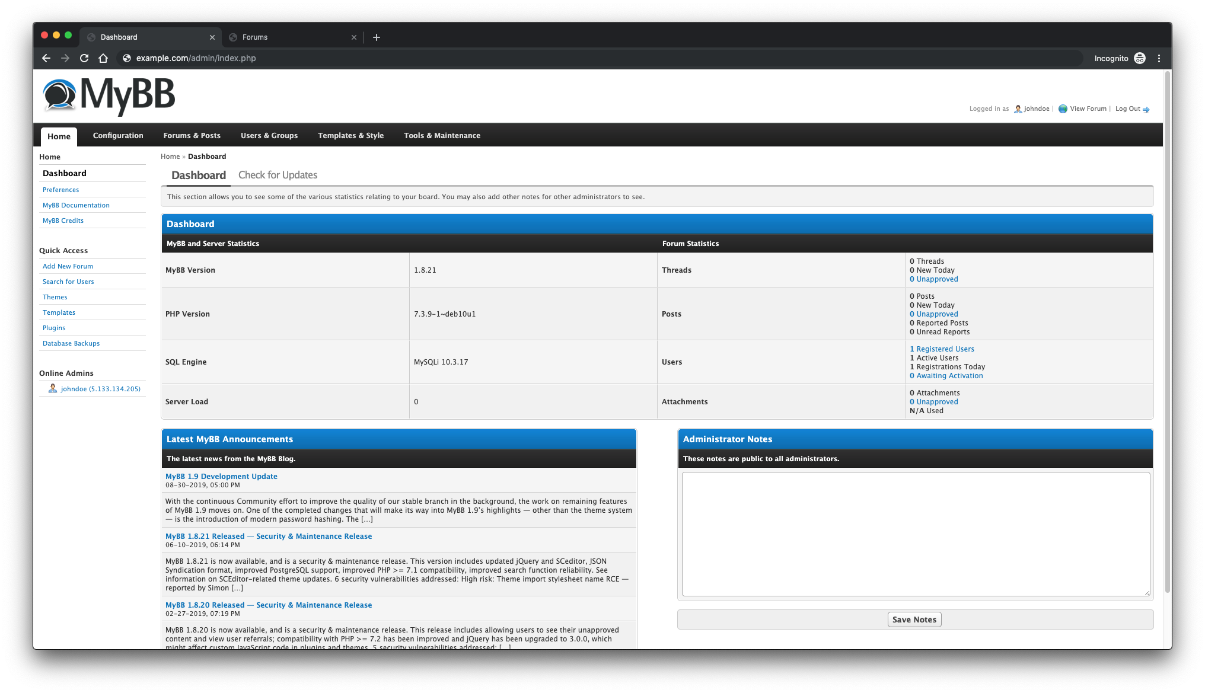Open Tools & Maintenance menu
This screenshot has width=1205, height=693.
pyautogui.click(x=442, y=135)
